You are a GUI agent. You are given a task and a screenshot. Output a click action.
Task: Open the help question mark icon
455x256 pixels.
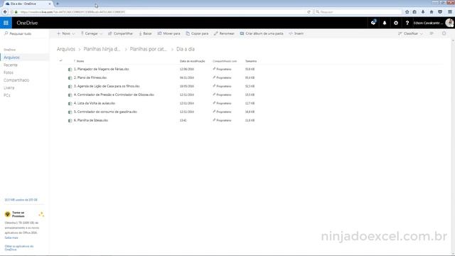point(407,23)
